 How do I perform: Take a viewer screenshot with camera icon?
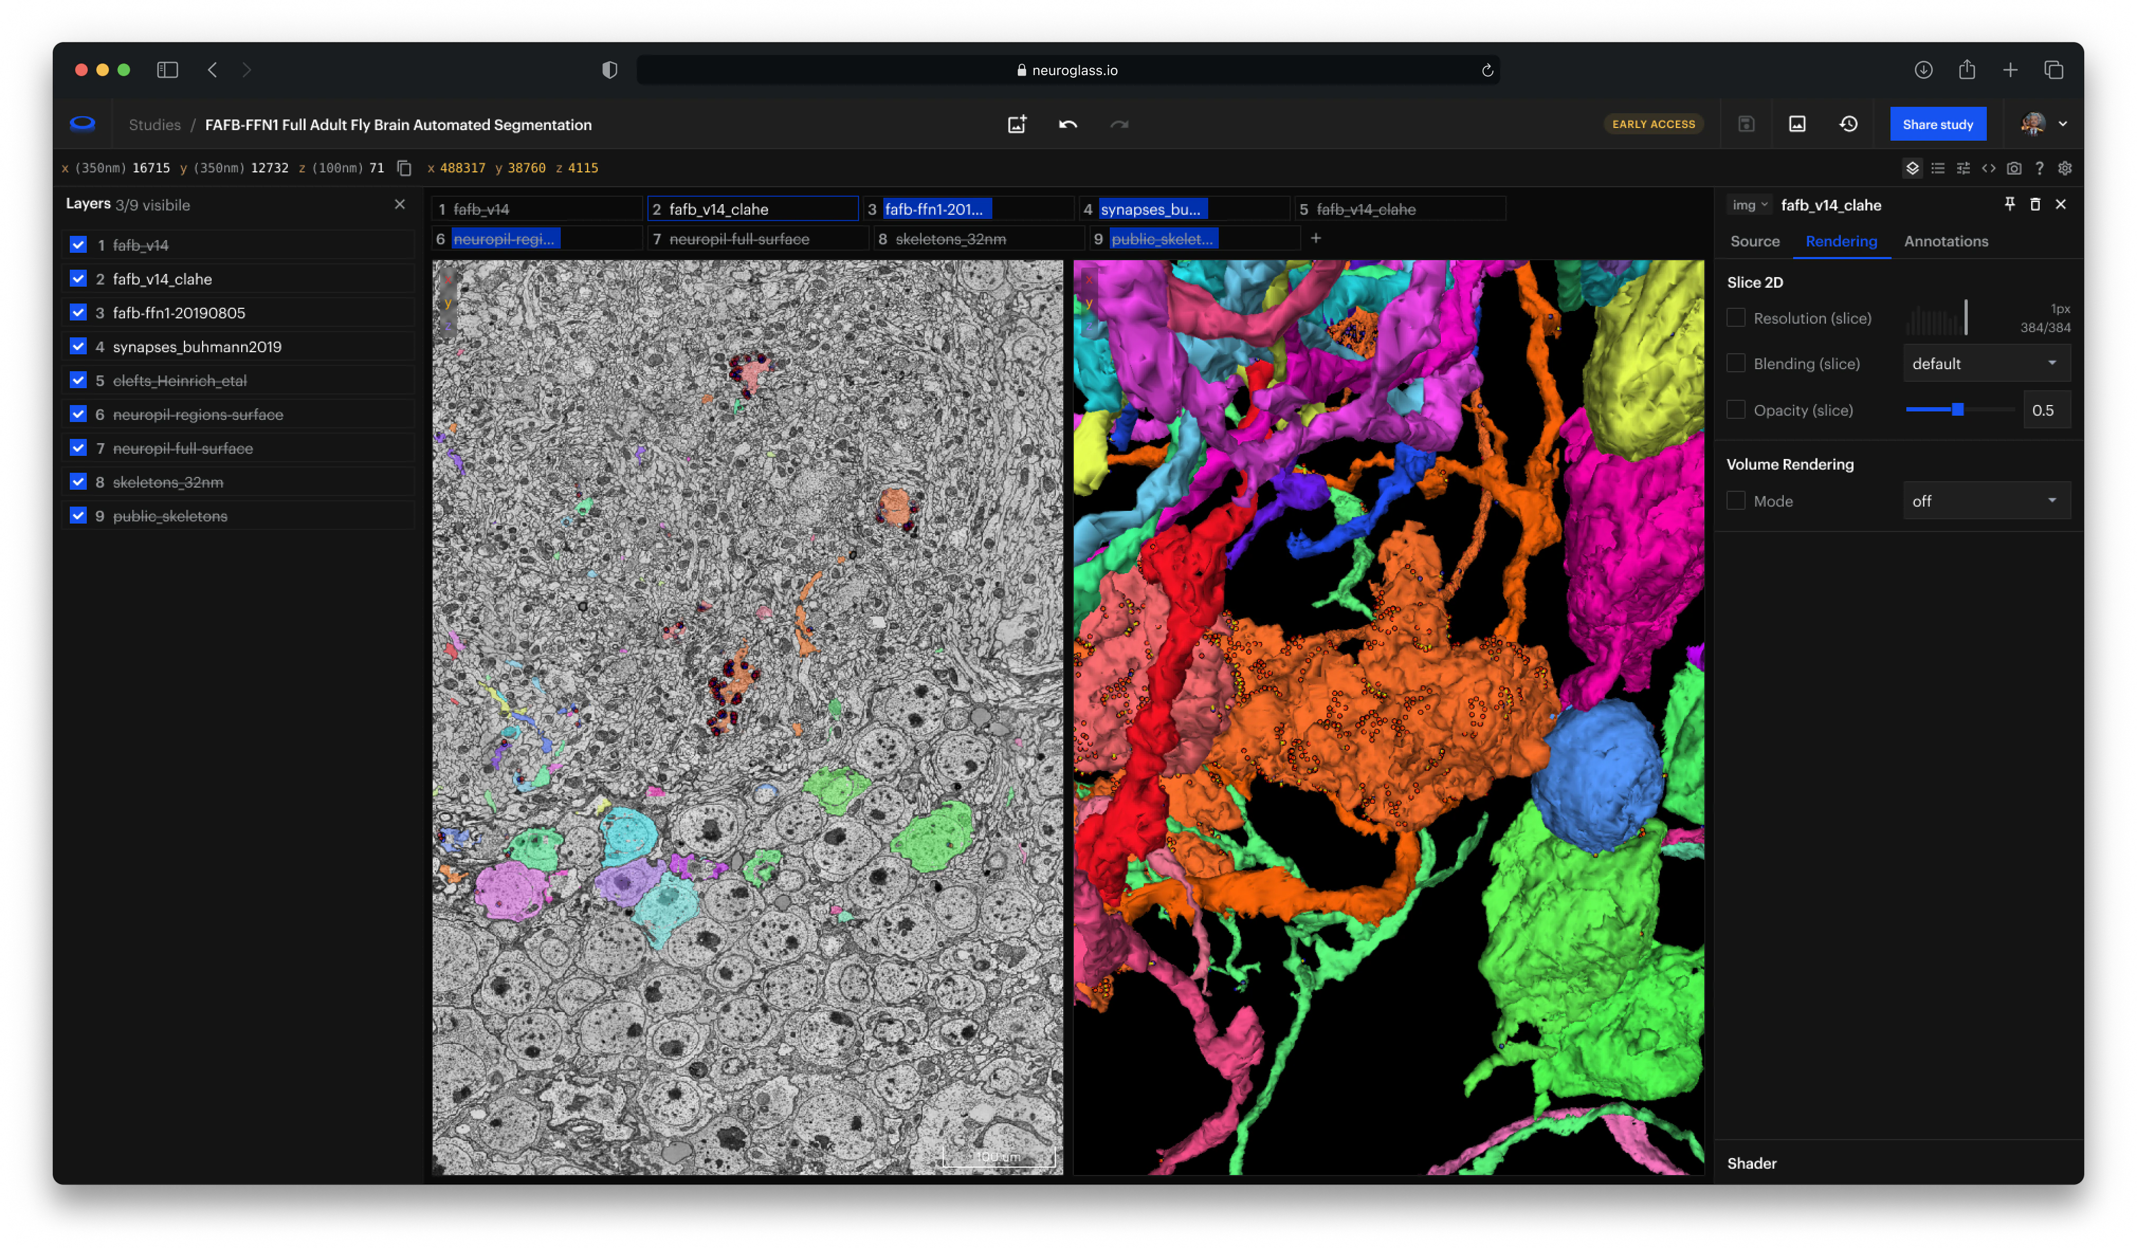tap(2013, 168)
